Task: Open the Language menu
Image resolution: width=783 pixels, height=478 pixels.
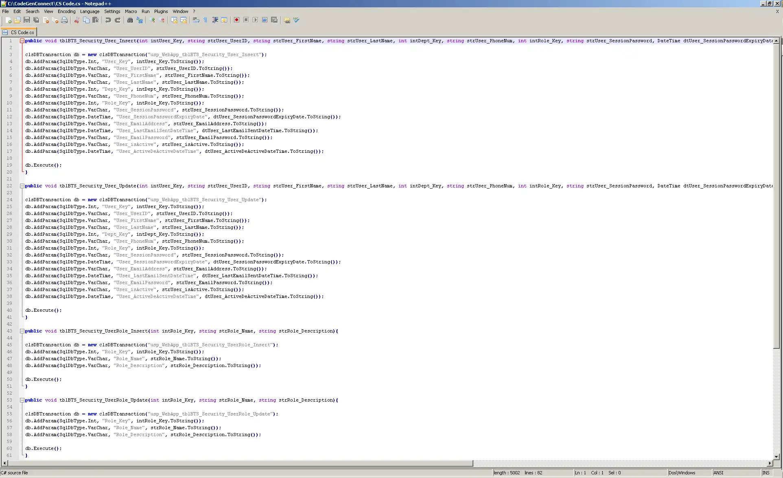Action: 90,11
